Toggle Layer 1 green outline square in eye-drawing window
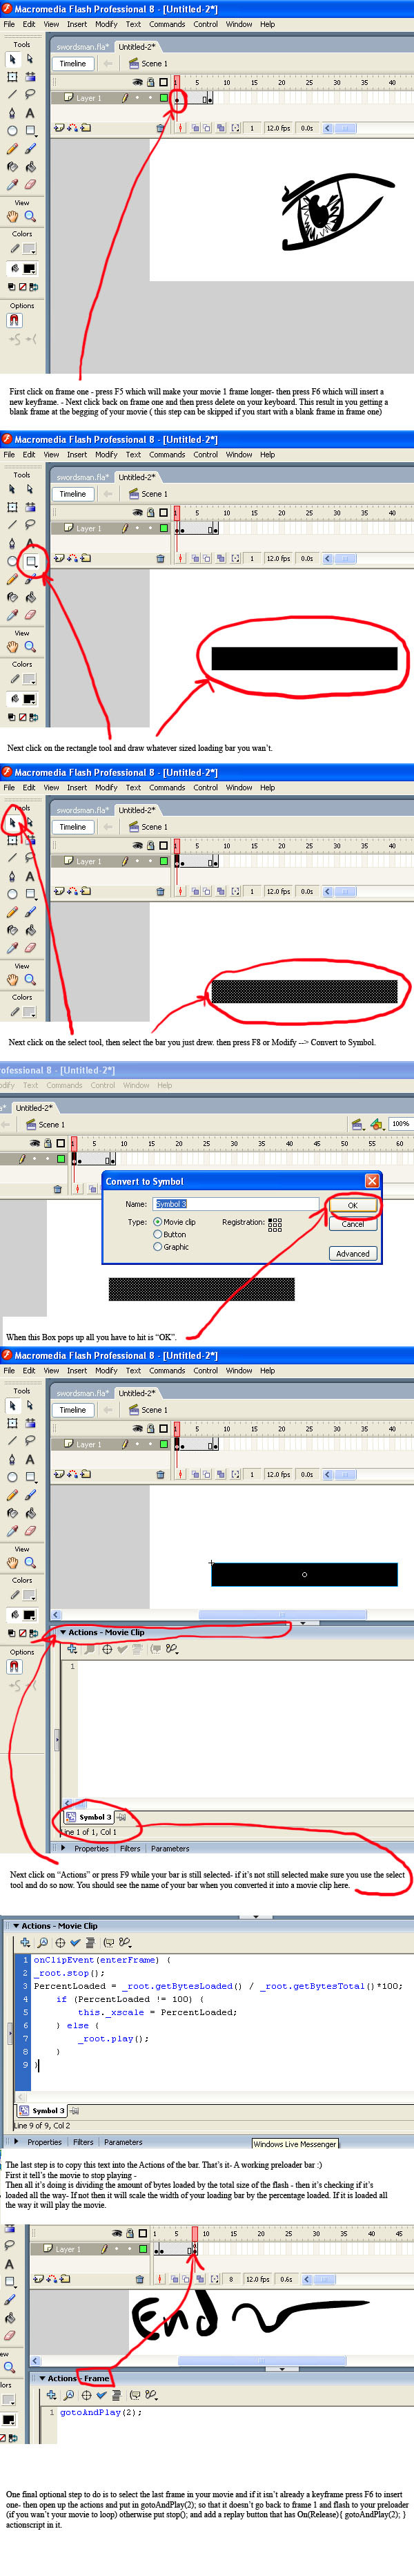Viewport: 414px width, 2576px height. (163, 98)
